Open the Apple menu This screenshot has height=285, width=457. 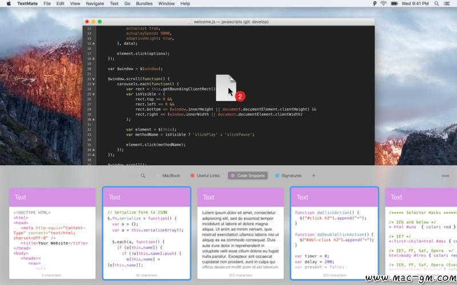pyautogui.click(x=9, y=3)
